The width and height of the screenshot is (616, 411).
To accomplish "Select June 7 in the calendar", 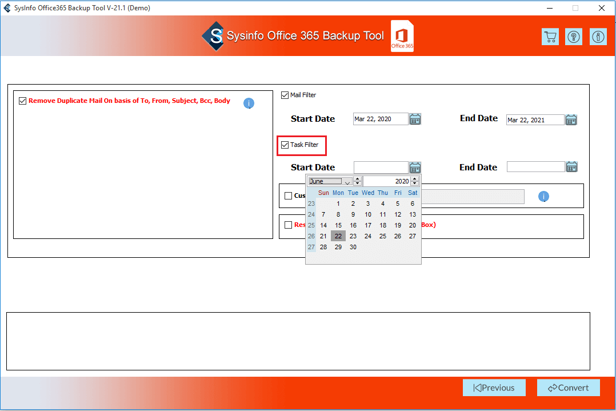I will click(x=323, y=214).
